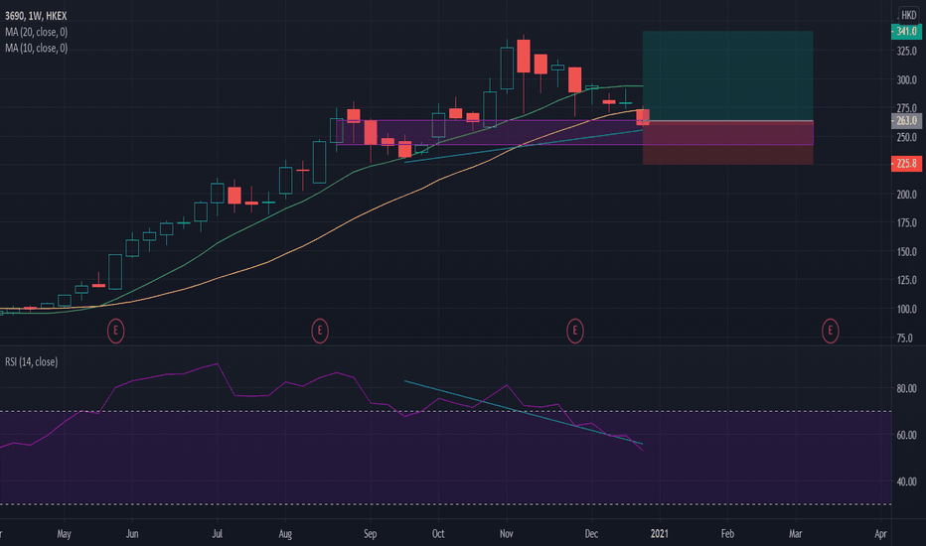
Task: Click the 263.0 current price tag
Action: point(906,121)
